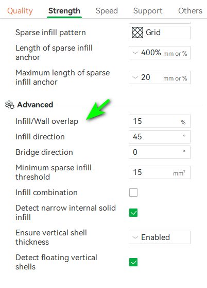207x288 pixels.
Task: Click the Infill direction value field
Action: tap(160, 137)
